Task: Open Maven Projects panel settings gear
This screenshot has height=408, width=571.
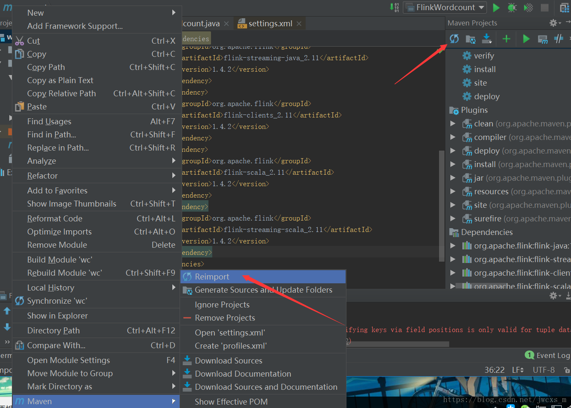Action: coord(553,23)
